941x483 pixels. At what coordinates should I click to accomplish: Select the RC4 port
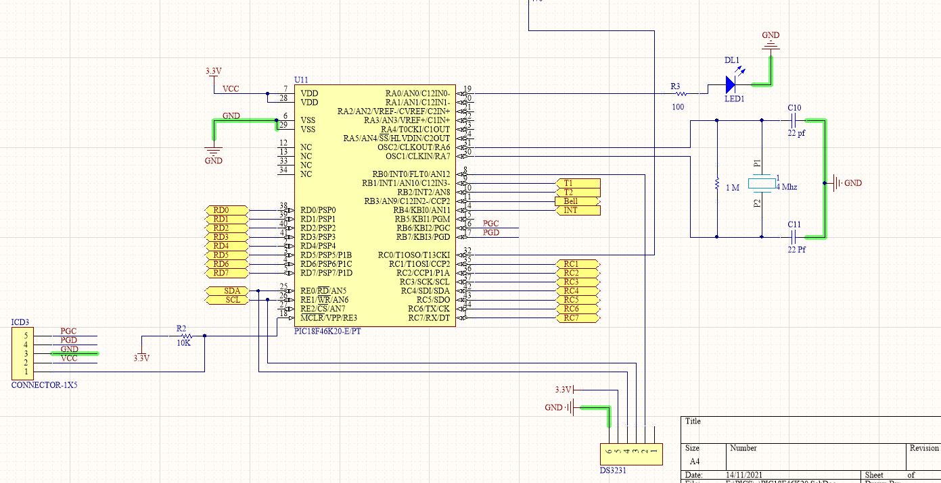click(x=578, y=291)
